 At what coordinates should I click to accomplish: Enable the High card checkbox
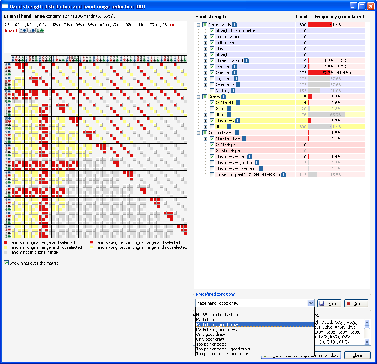(x=212, y=78)
